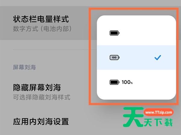Open 应用内刘海设置
The image size is (181, 135).
click(x=41, y=121)
